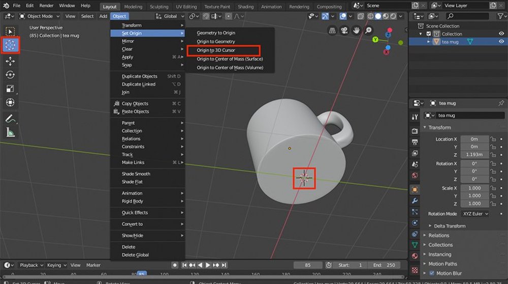Click the Select Box tool
The image size is (508, 284).
10,32
